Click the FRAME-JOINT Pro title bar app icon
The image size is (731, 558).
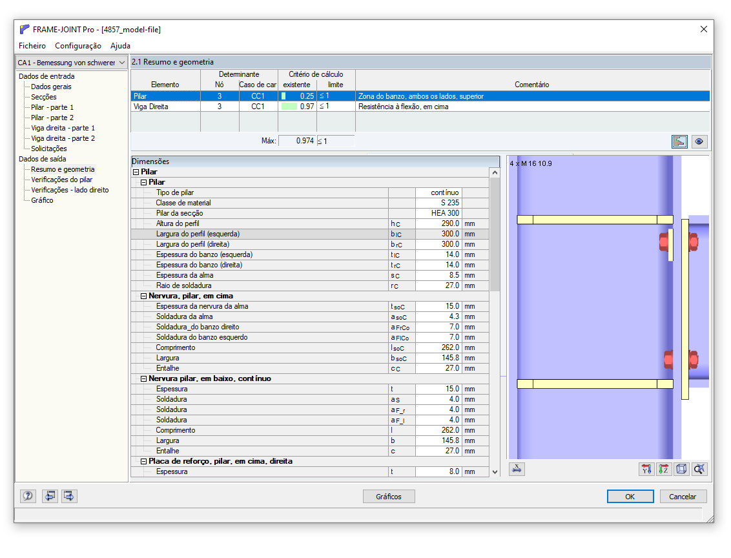click(x=25, y=29)
